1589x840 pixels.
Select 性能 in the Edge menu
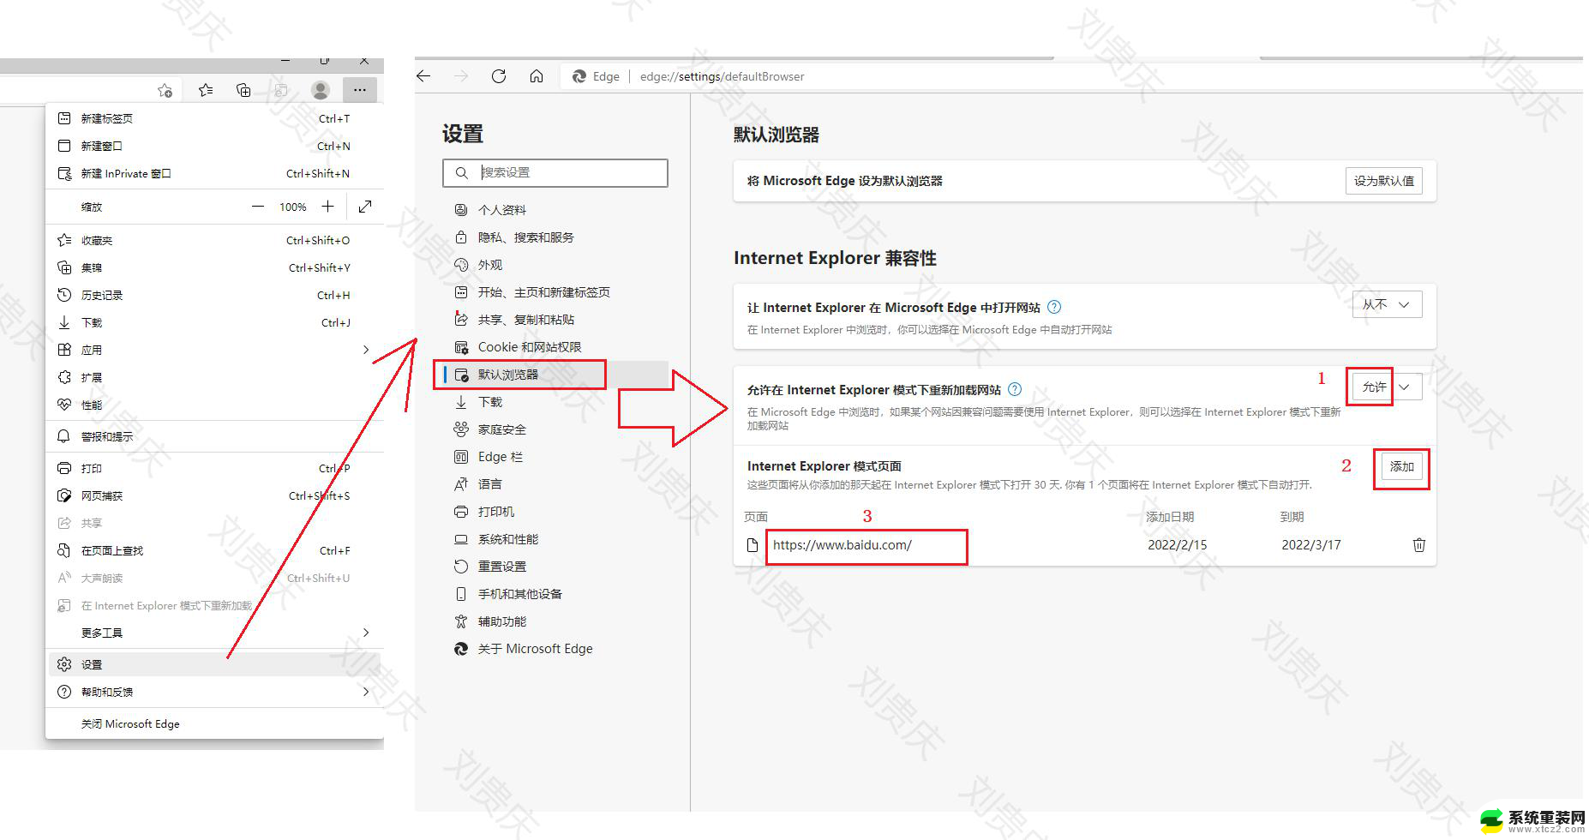tap(214, 405)
